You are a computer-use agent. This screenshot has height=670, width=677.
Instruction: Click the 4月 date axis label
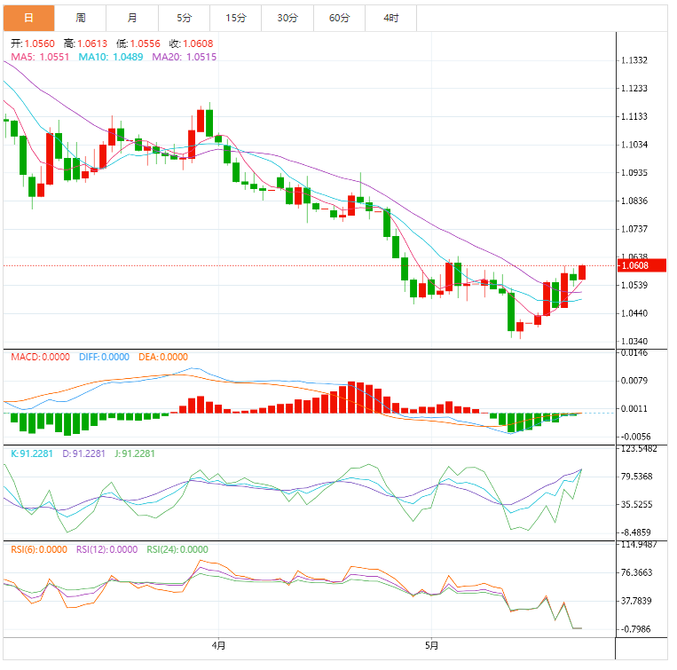218,646
